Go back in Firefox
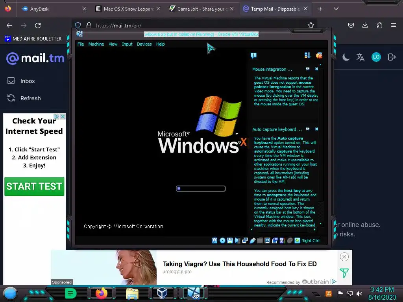 pos(9,26)
